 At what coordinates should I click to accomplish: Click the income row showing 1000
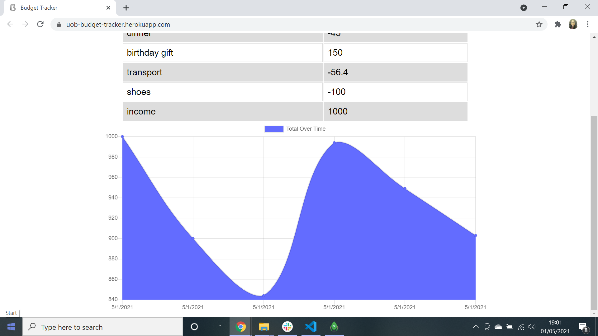tap(295, 111)
